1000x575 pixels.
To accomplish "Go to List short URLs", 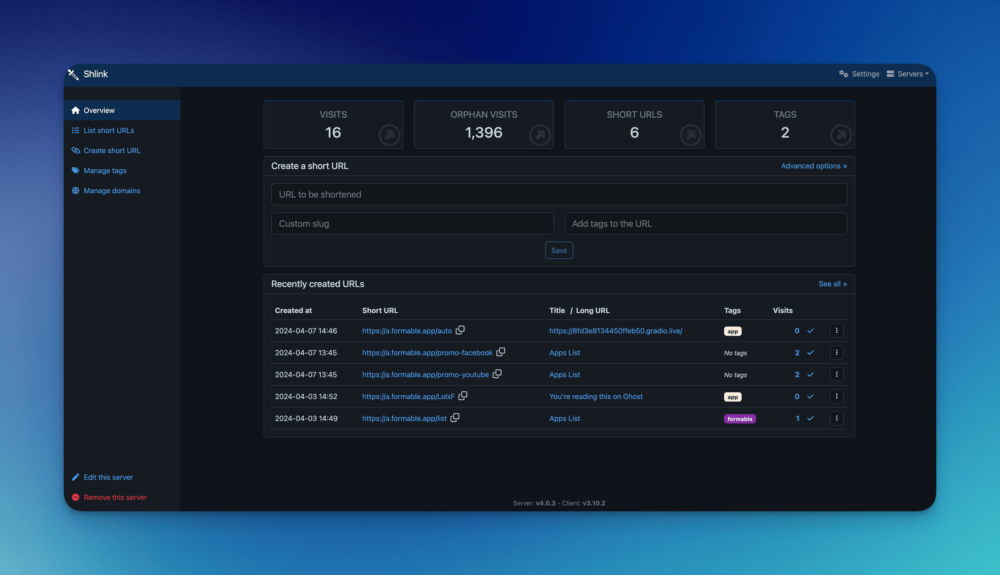I will [109, 130].
